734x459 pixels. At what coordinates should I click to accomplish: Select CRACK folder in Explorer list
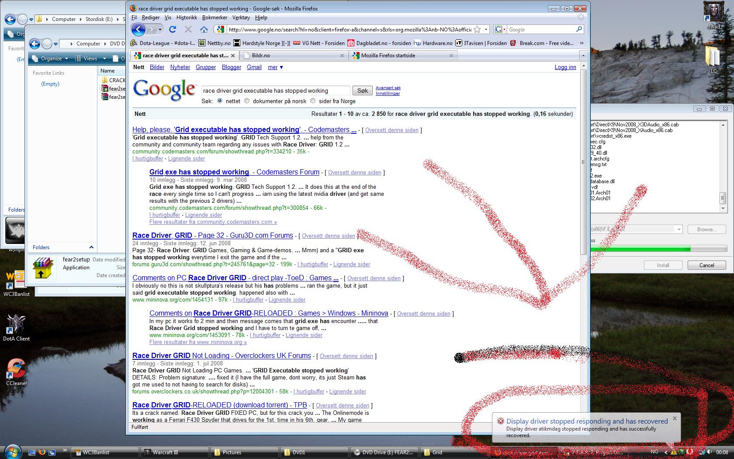point(113,80)
